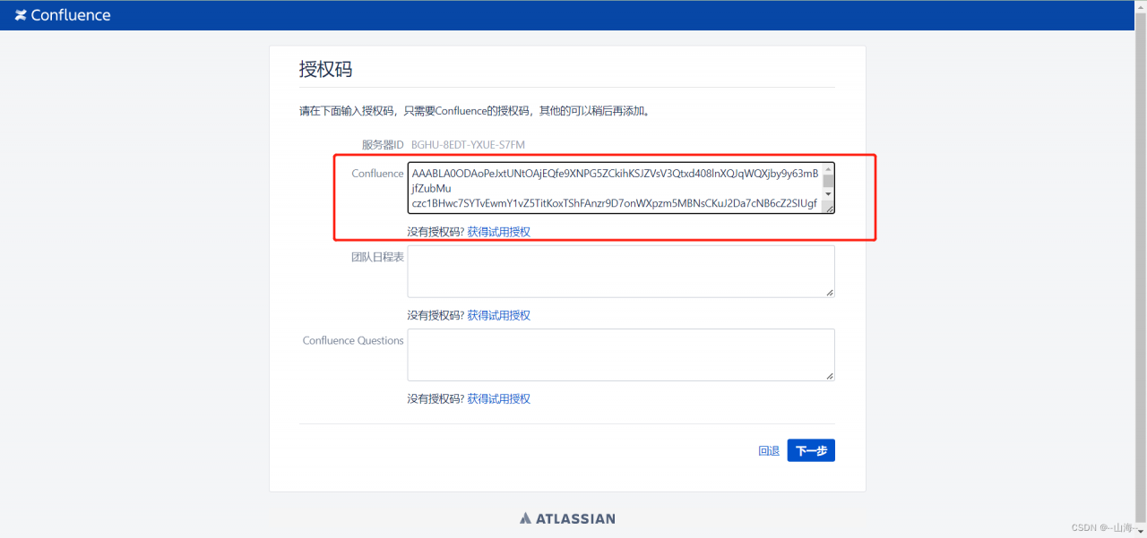Click resize handle of Confluence Questions text area

coord(830,376)
